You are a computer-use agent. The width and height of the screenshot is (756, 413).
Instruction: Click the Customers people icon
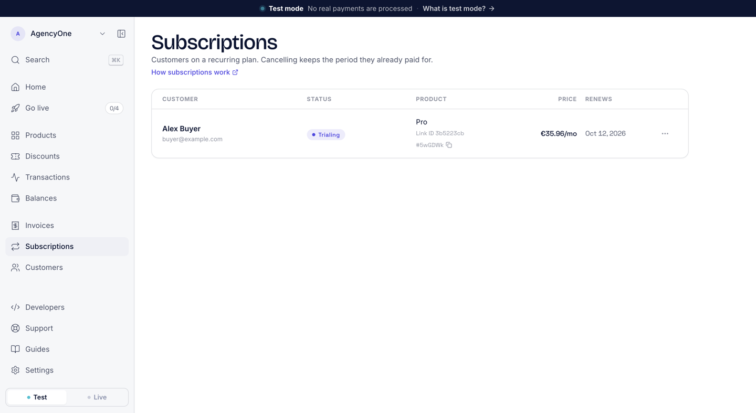(15, 268)
